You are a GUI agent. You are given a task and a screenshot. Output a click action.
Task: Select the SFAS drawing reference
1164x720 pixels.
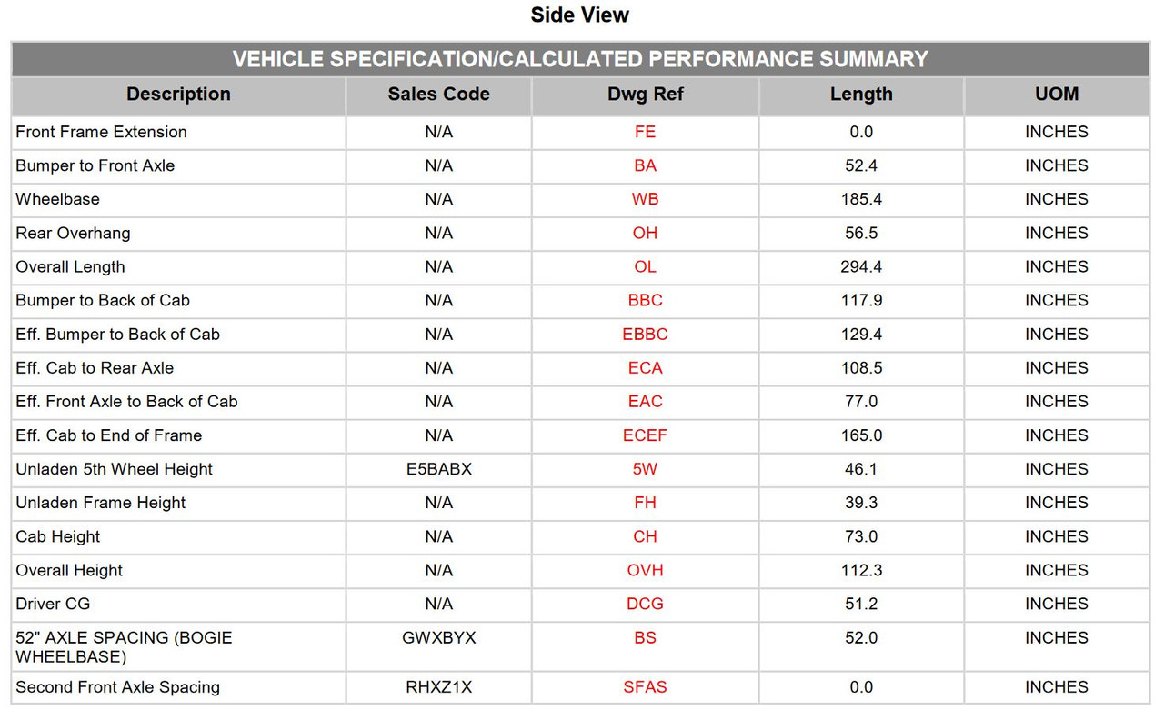tap(645, 687)
